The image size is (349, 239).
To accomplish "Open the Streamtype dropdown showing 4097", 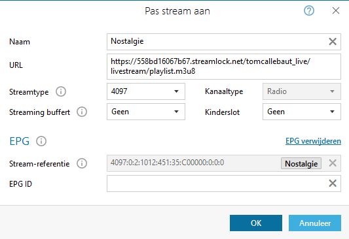I will (x=146, y=91).
